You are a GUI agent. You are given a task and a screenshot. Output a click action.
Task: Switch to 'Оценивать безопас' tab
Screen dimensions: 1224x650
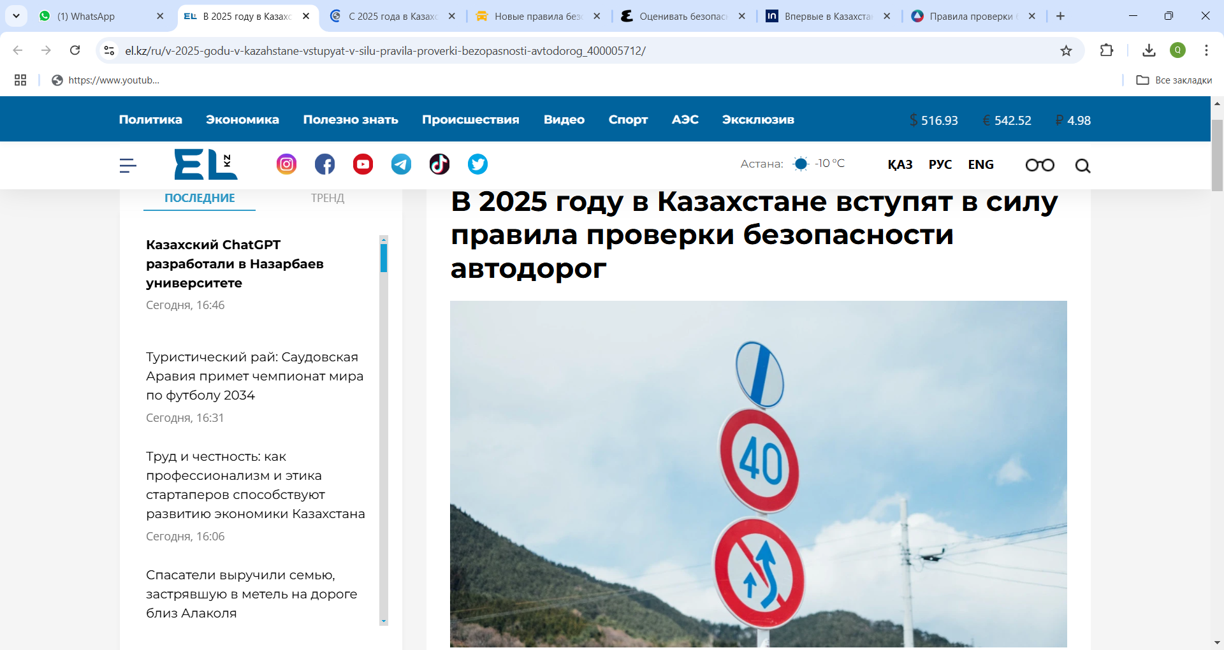pyautogui.click(x=682, y=16)
